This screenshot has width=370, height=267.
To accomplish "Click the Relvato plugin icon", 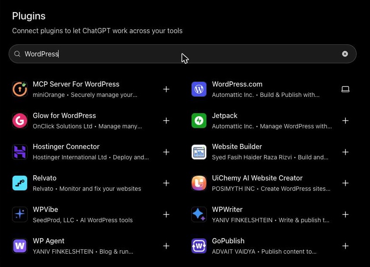I will tap(20, 183).
